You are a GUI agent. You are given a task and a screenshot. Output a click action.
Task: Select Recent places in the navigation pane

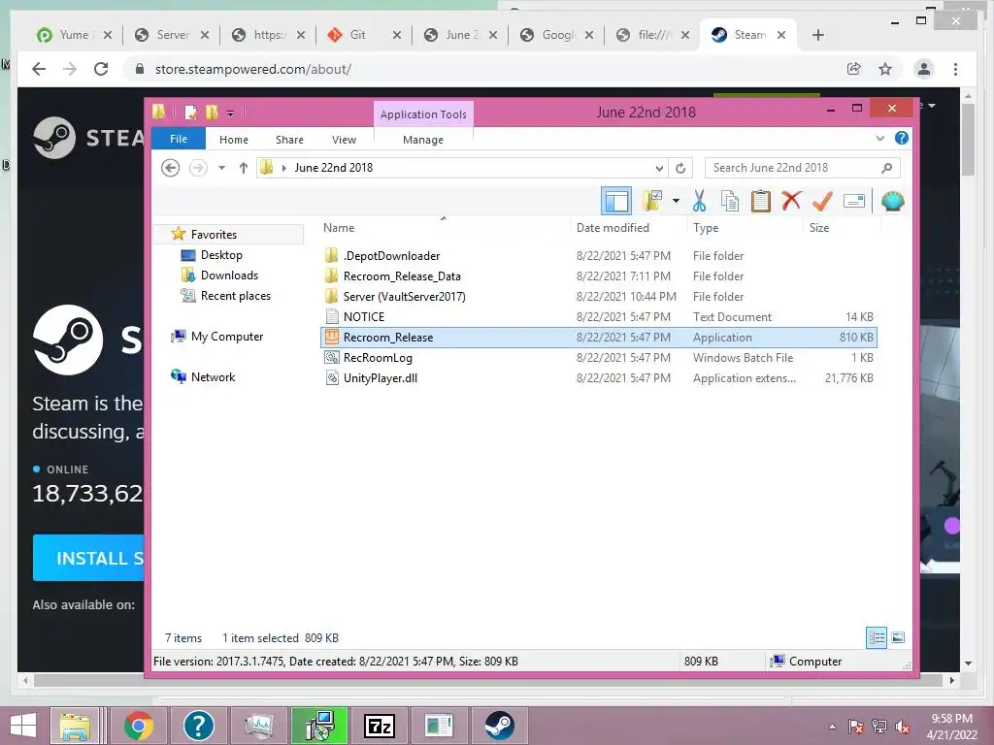pos(235,295)
